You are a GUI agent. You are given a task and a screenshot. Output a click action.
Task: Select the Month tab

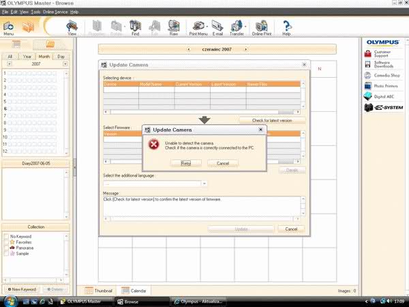coord(44,57)
